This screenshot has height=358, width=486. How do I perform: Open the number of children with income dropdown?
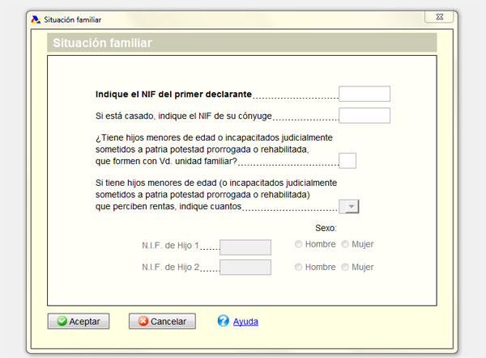pos(350,207)
